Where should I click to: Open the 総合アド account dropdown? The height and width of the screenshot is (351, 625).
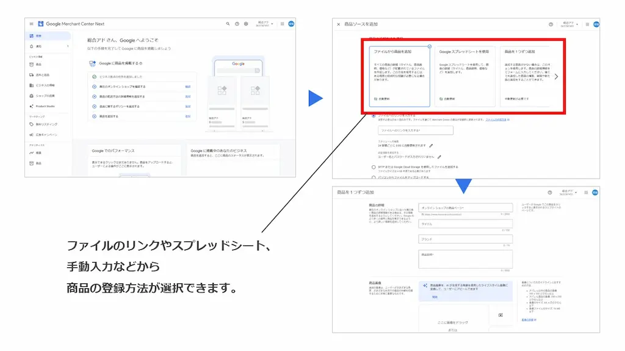[264, 23]
